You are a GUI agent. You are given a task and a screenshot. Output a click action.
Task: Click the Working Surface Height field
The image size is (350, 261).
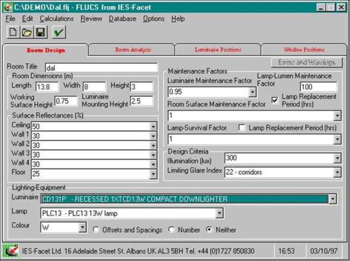(x=66, y=101)
